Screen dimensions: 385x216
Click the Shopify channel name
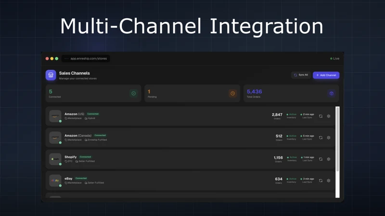pos(70,157)
